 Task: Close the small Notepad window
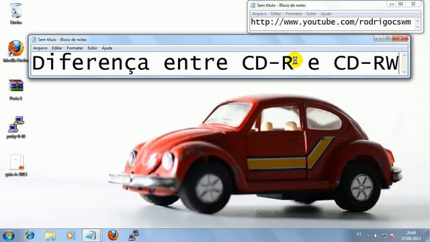pos(413,4)
